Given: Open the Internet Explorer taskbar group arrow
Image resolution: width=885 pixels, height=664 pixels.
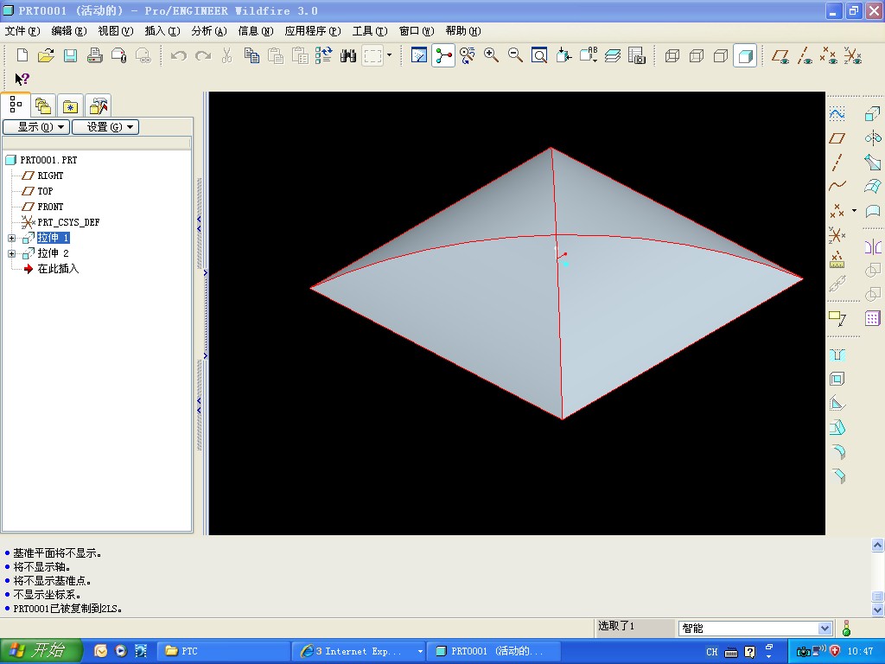Looking at the screenshot, I should pyautogui.click(x=420, y=651).
